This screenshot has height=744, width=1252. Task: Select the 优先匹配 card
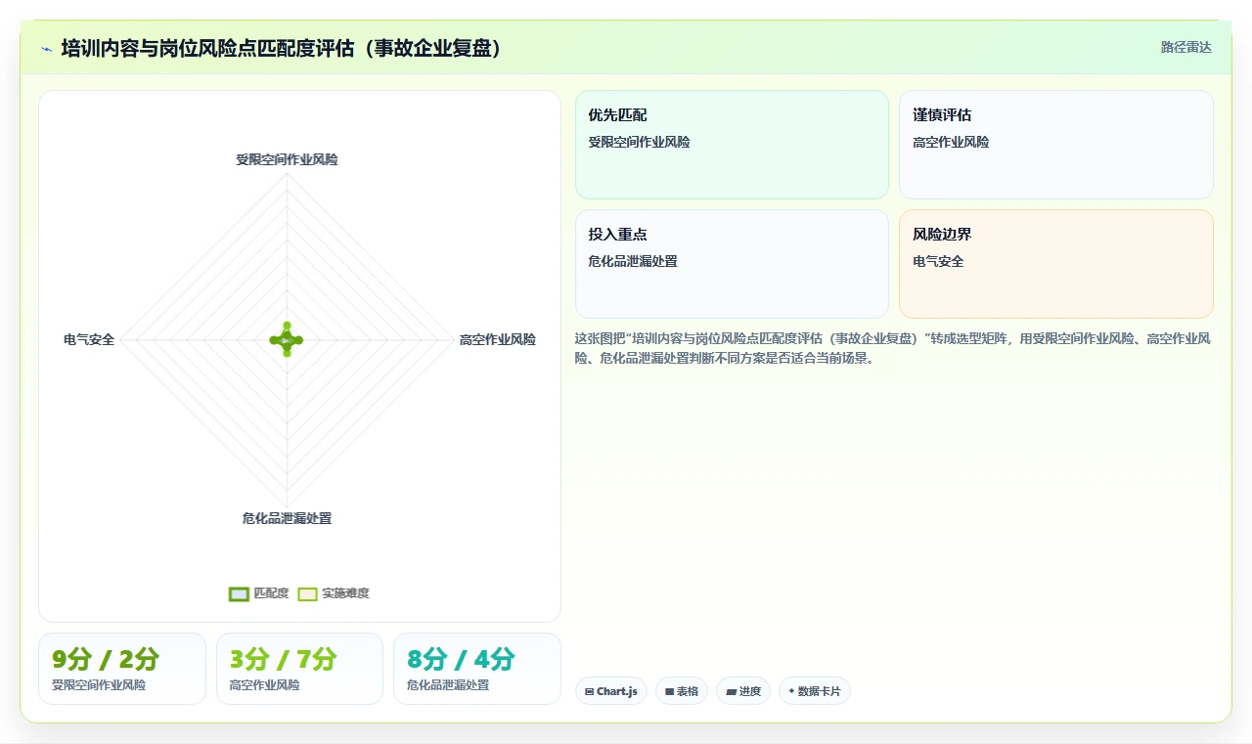[732, 145]
